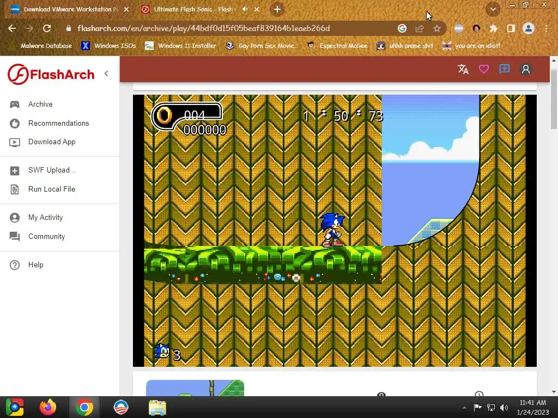Click the address bar URL
Screen dimensions: 558x418
tap(204, 28)
